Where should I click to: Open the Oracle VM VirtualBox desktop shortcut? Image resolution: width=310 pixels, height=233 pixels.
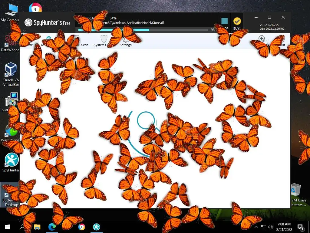11,75
